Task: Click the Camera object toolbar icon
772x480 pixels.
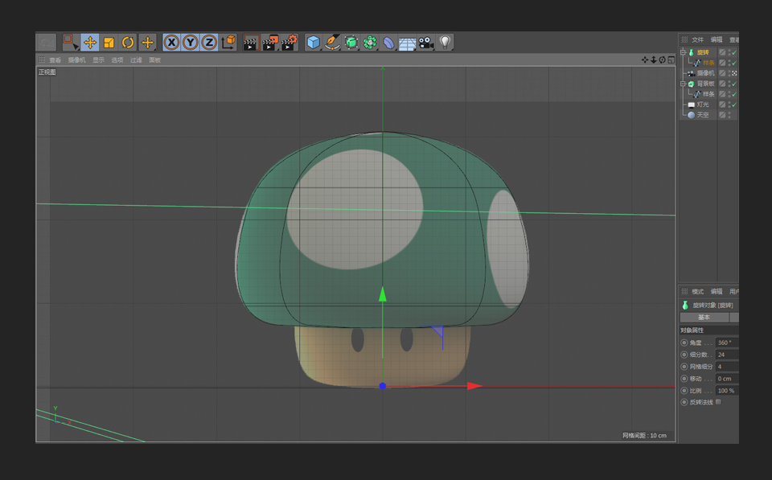Action: 425,43
